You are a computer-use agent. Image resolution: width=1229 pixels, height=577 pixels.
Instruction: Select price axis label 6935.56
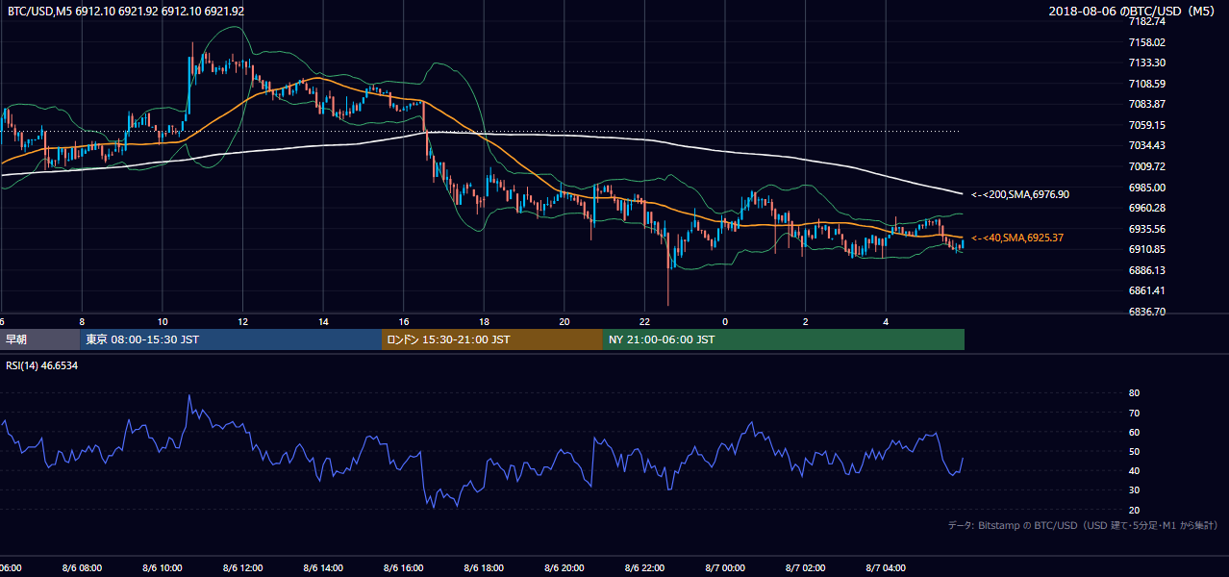1147,229
